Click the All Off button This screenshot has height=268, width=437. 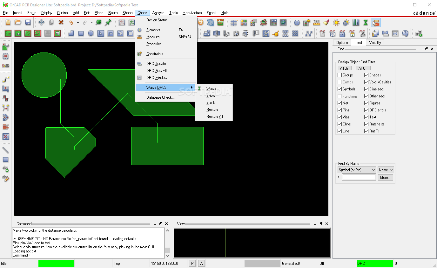pyautogui.click(x=363, y=68)
